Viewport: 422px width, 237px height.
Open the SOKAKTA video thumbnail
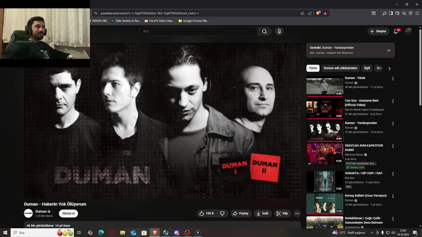click(325, 181)
